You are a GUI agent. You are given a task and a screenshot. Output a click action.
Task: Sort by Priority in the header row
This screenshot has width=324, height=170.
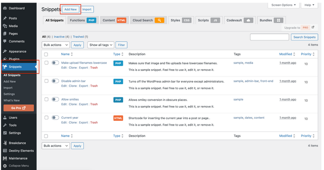tap(308, 54)
